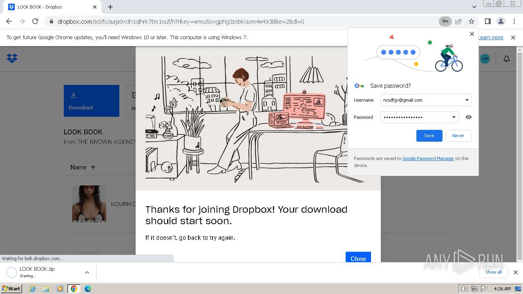This screenshot has height=294, width=523.
Task: Close the Save password popup
Action: (x=472, y=34)
